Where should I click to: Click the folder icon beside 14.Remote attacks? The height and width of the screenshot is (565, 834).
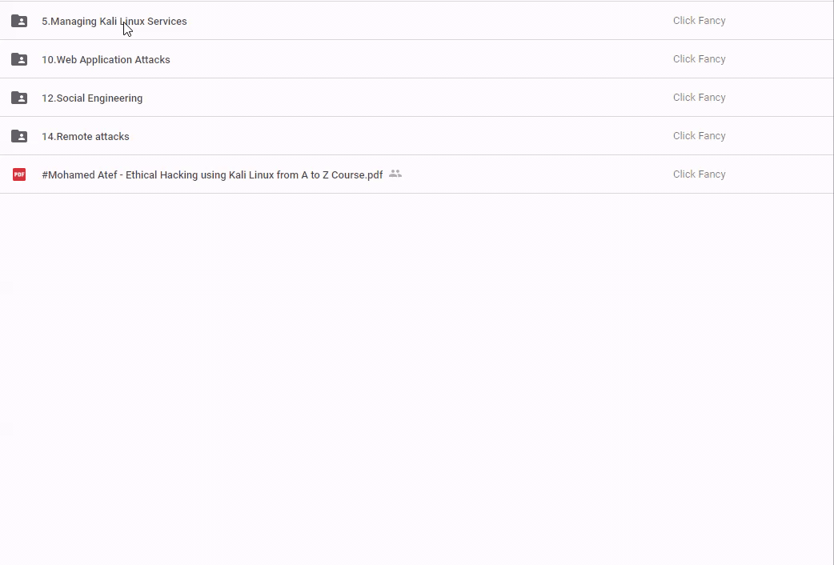coord(19,137)
